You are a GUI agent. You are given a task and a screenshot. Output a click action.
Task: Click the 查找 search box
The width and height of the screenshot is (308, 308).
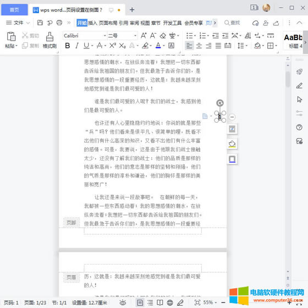232,23
